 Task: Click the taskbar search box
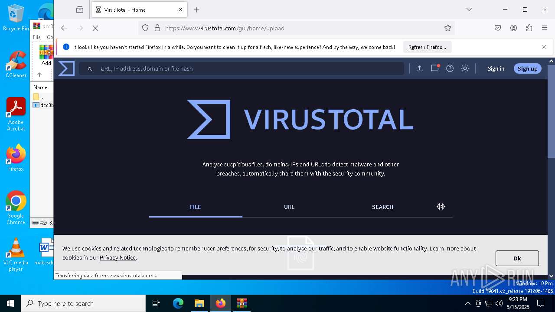[83, 303]
